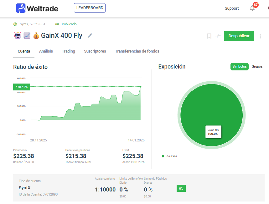Click the money bag emoji icon
Screen dimensions: 269x204
click(x=36, y=36)
